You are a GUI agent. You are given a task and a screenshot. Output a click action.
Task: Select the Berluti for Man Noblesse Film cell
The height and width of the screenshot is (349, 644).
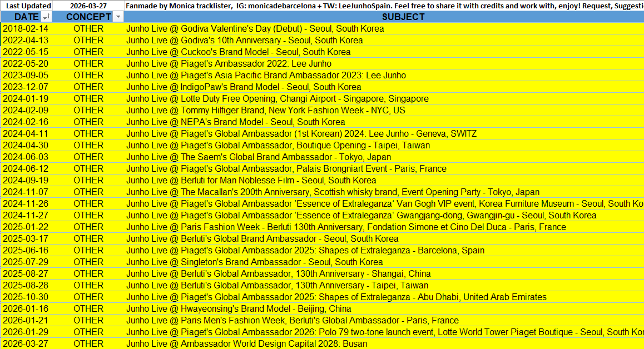click(384, 180)
